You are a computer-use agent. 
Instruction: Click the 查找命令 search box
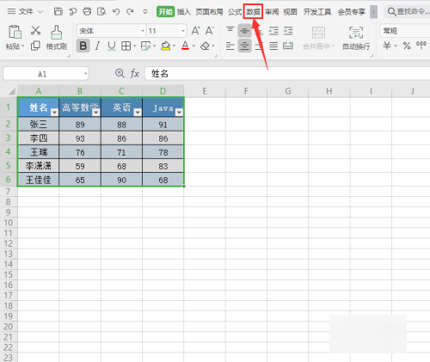[408, 12]
